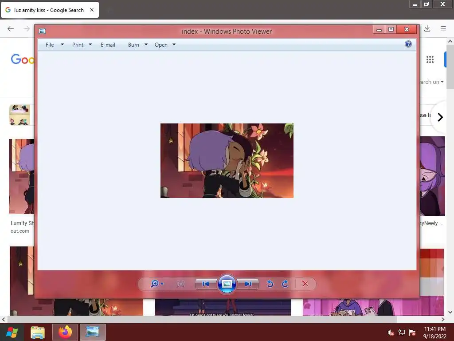Expand the File menu arrow
The image size is (454, 341).
pos(62,44)
